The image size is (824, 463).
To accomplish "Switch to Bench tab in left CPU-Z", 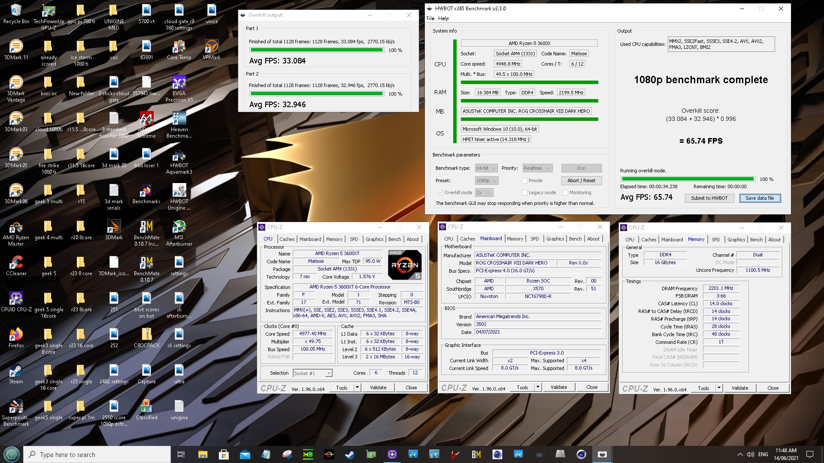I will (x=394, y=239).
